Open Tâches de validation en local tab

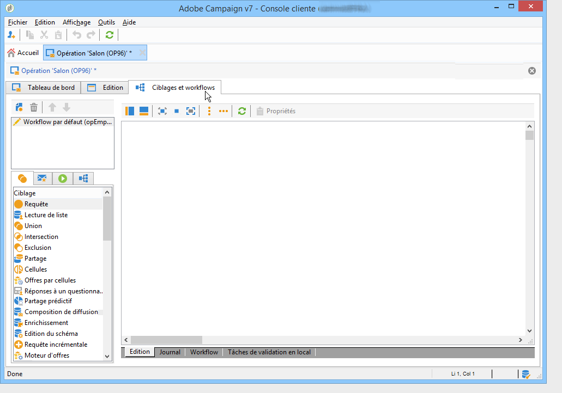pos(269,352)
